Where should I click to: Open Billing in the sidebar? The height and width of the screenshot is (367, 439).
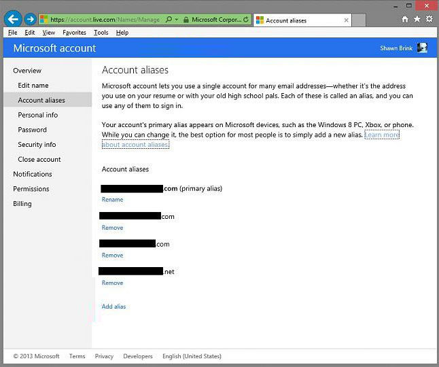tap(22, 204)
